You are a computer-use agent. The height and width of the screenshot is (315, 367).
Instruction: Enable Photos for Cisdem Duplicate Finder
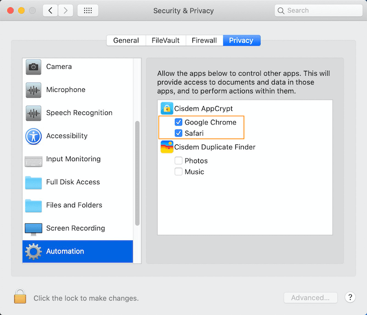(178, 161)
